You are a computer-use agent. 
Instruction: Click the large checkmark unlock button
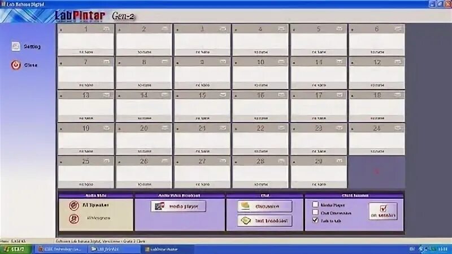tap(383, 211)
